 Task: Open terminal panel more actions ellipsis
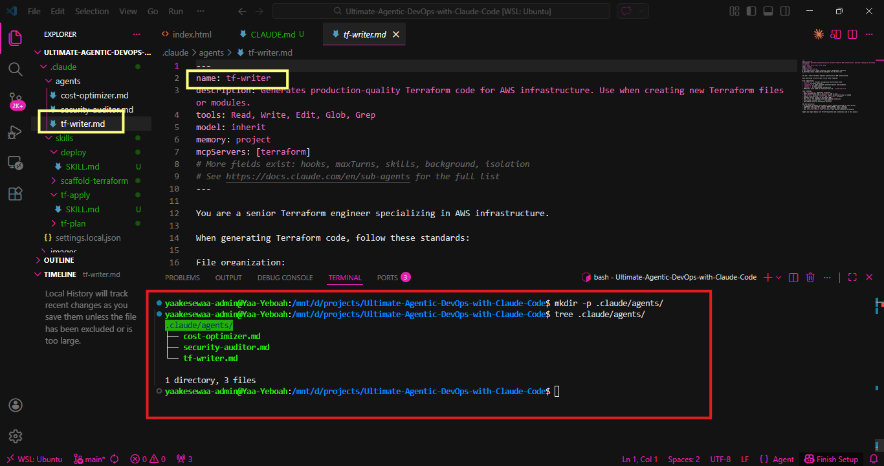827,277
